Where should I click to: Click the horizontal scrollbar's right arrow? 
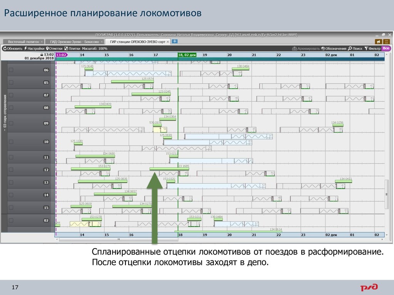point(382,240)
